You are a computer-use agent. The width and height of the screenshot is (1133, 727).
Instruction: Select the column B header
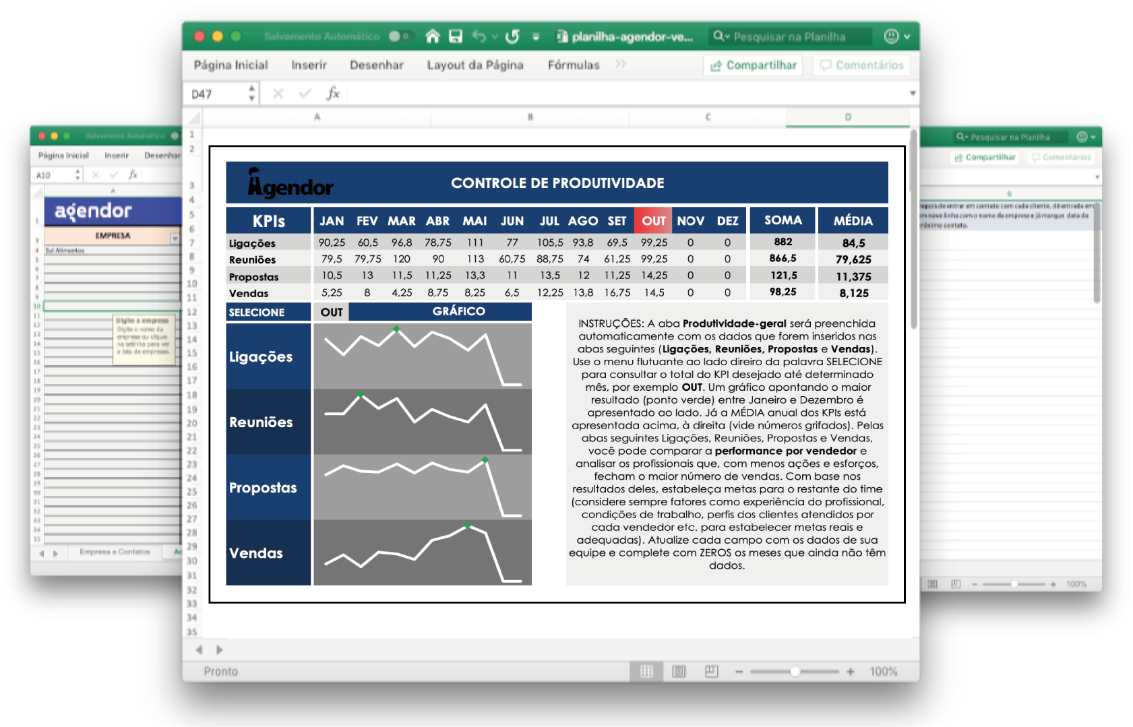click(530, 117)
